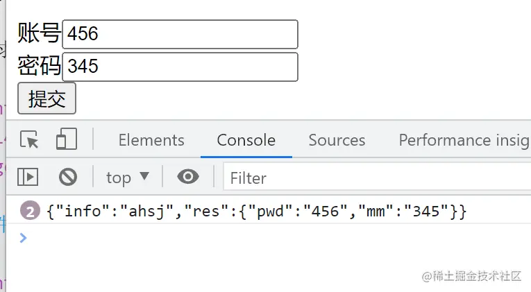This screenshot has height=292, width=531.
Task: Select the logged JSON message in console
Action: point(257,211)
